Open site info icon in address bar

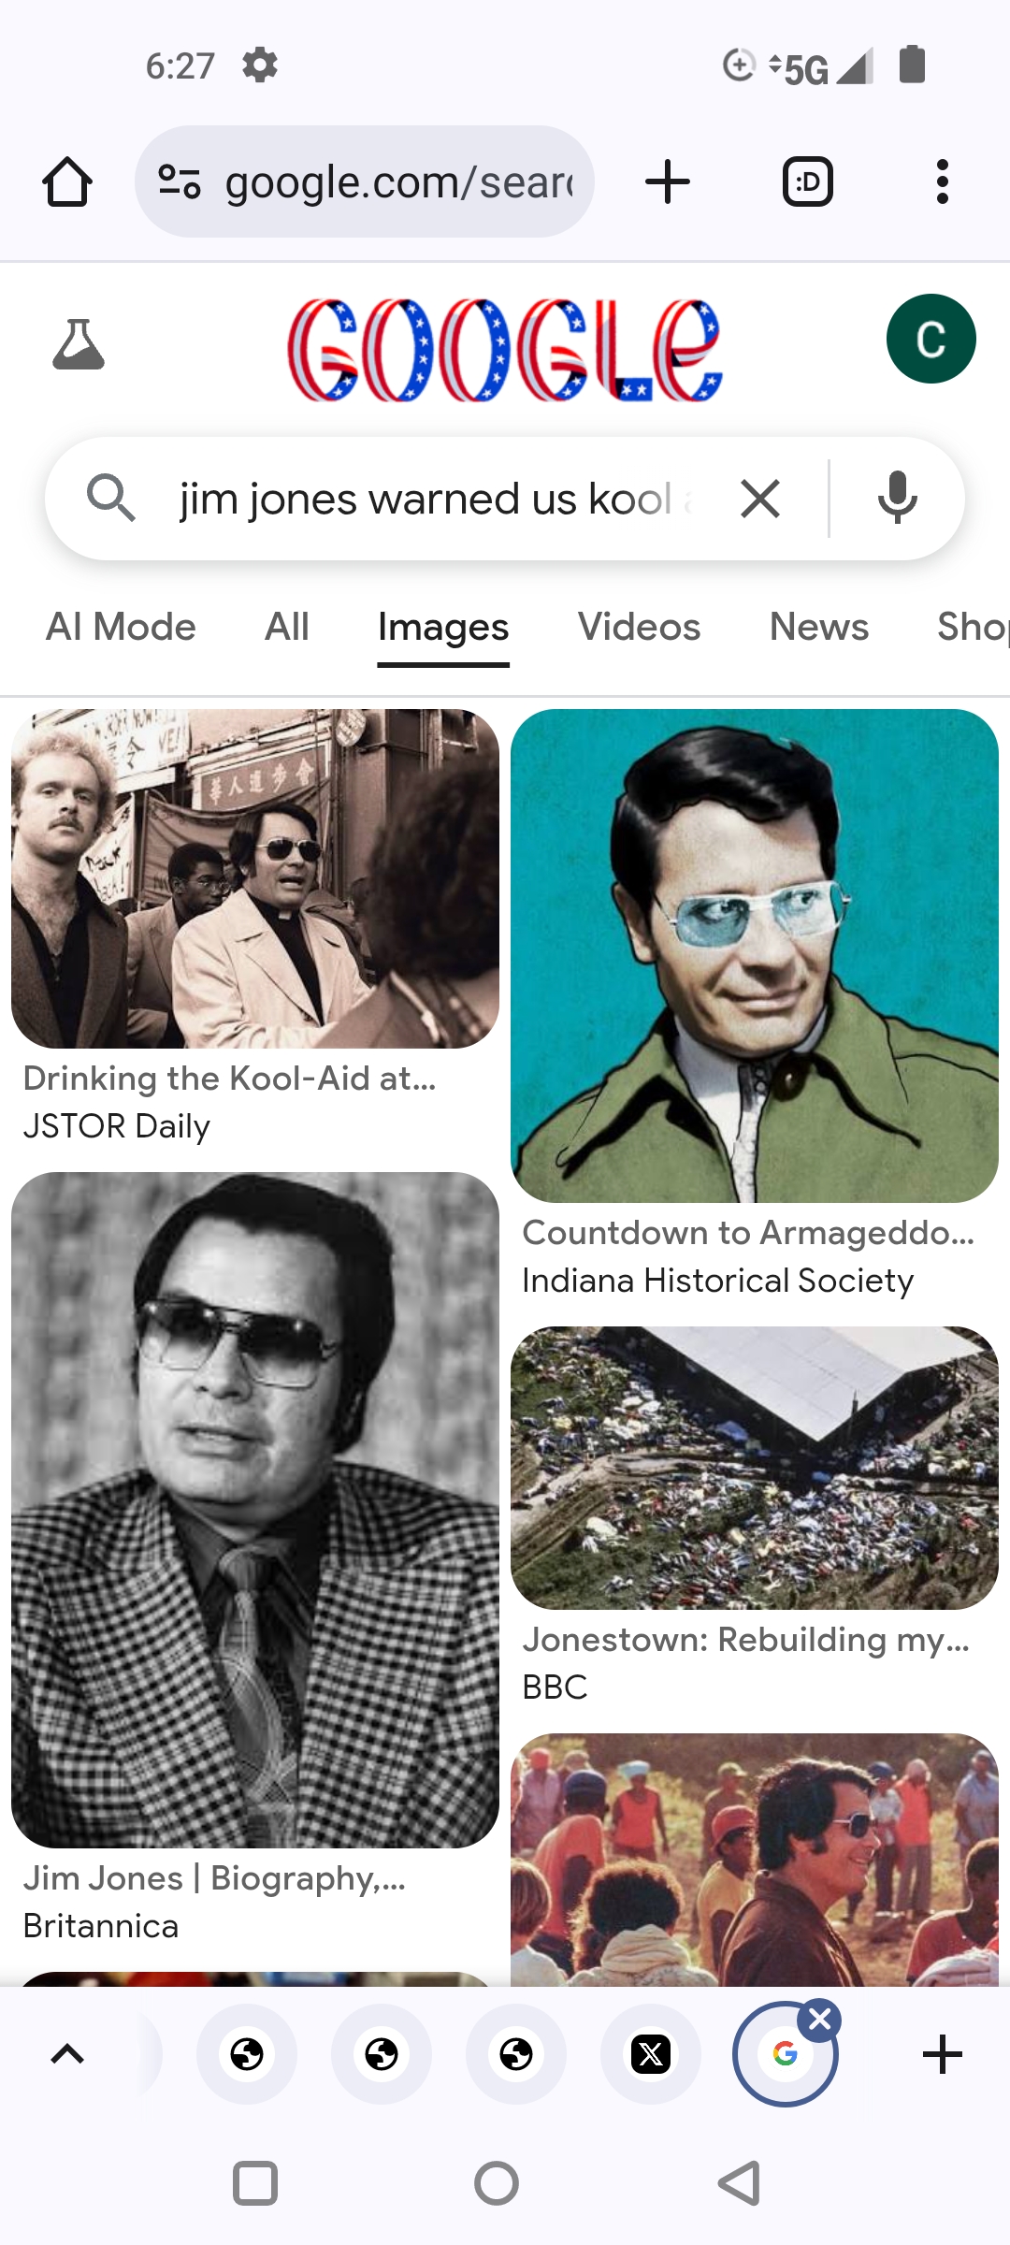tap(180, 181)
